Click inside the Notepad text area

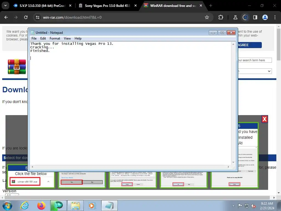(130, 103)
